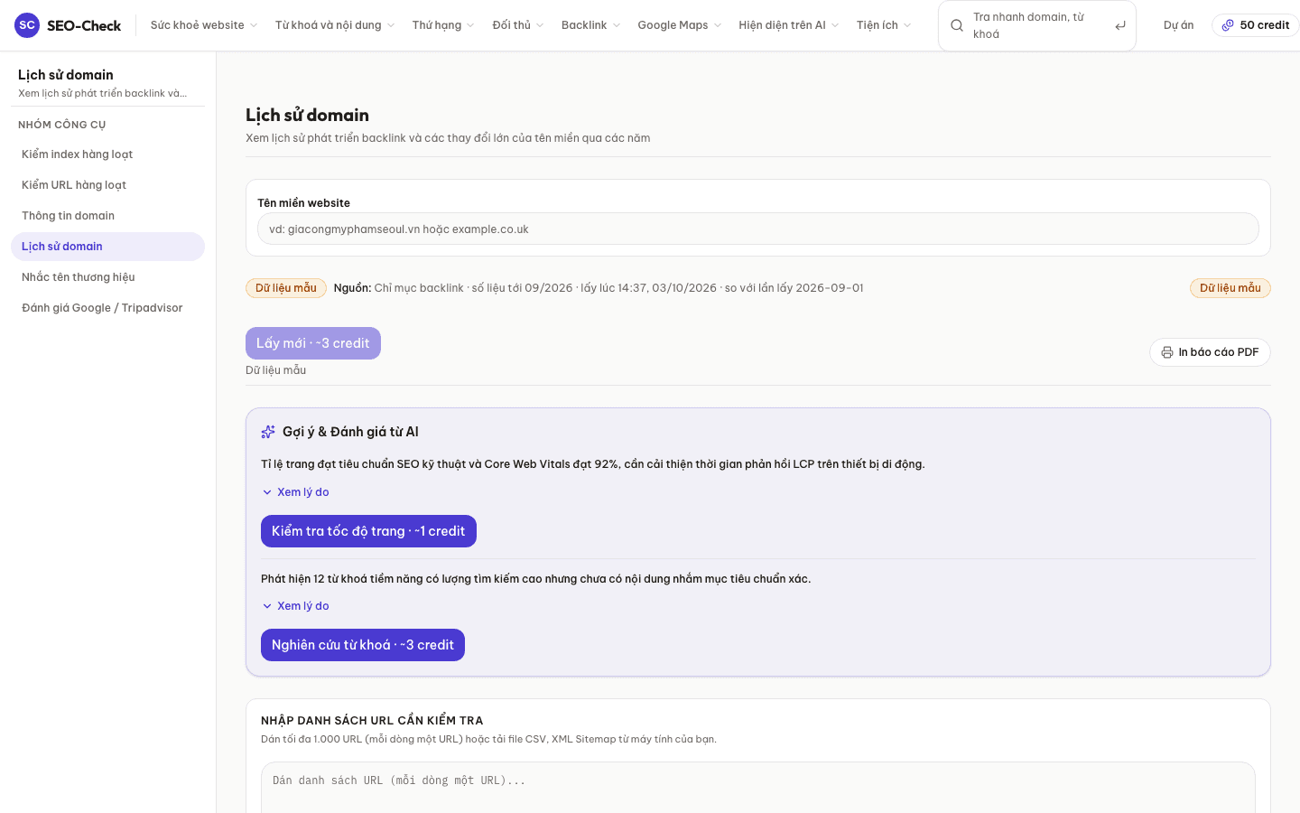Open Đánh giá Google / Tripadvisor tool
This screenshot has height=813, width=1300.
click(107, 308)
